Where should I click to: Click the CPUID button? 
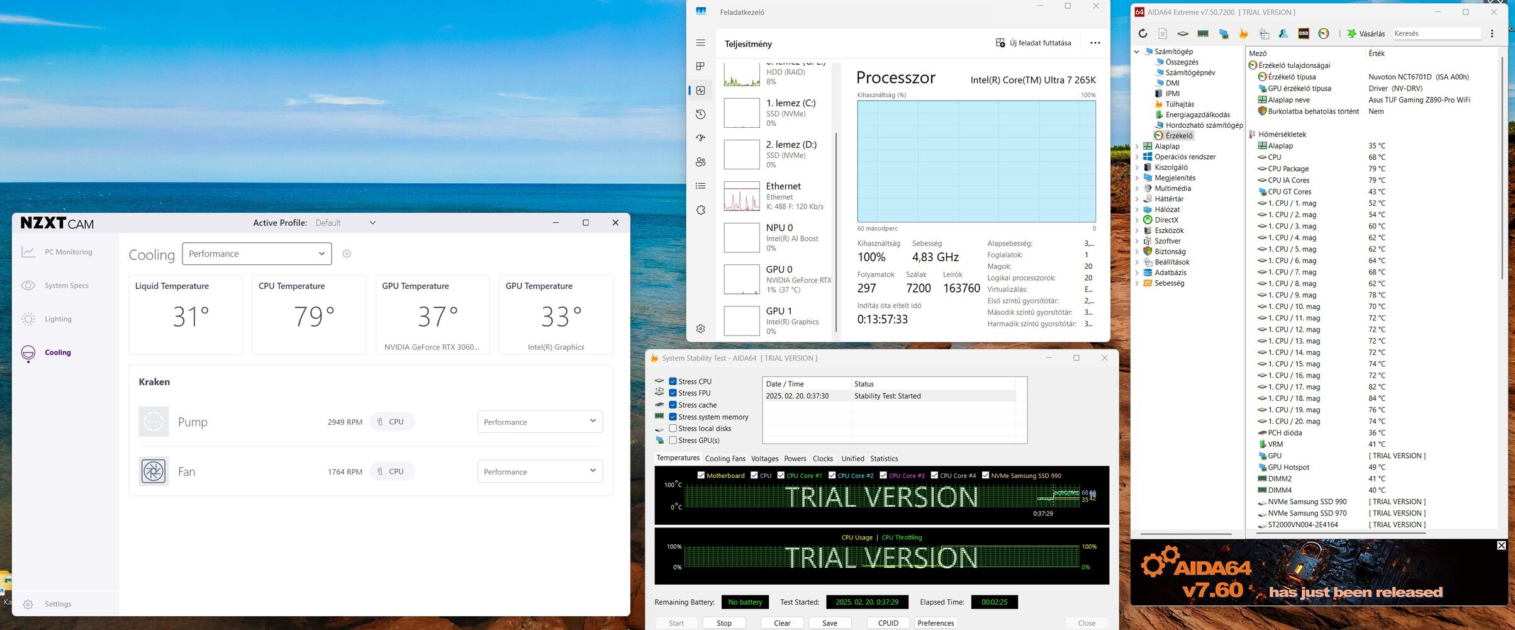coord(888,623)
